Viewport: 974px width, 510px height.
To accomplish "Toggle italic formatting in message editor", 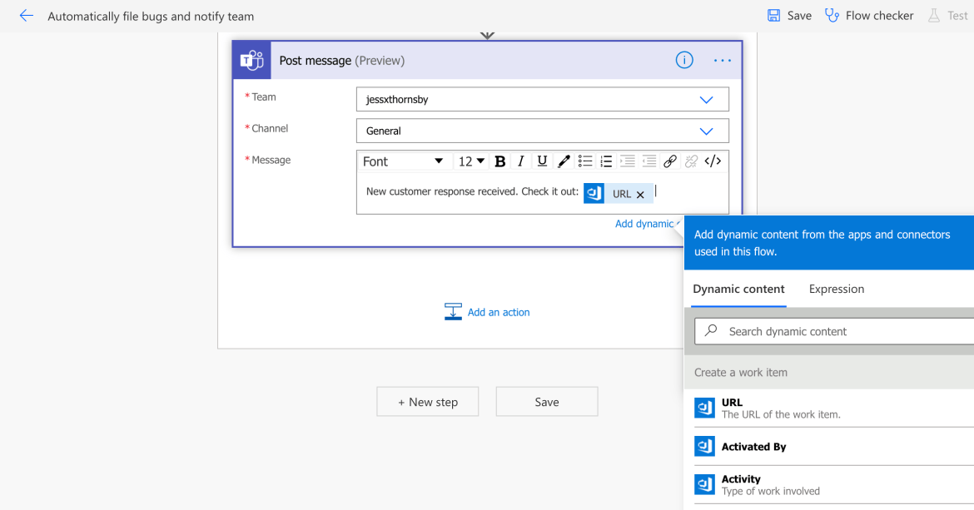I will [521, 161].
